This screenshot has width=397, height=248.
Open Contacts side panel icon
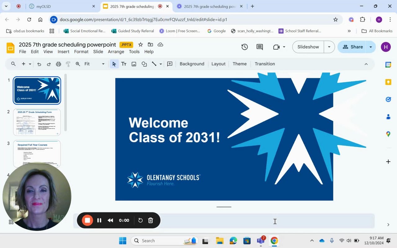[388, 117]
